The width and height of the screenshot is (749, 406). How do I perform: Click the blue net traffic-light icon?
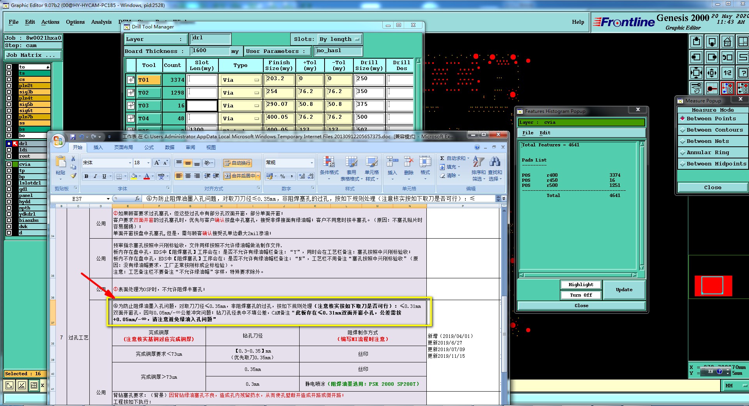pos(728,88)
